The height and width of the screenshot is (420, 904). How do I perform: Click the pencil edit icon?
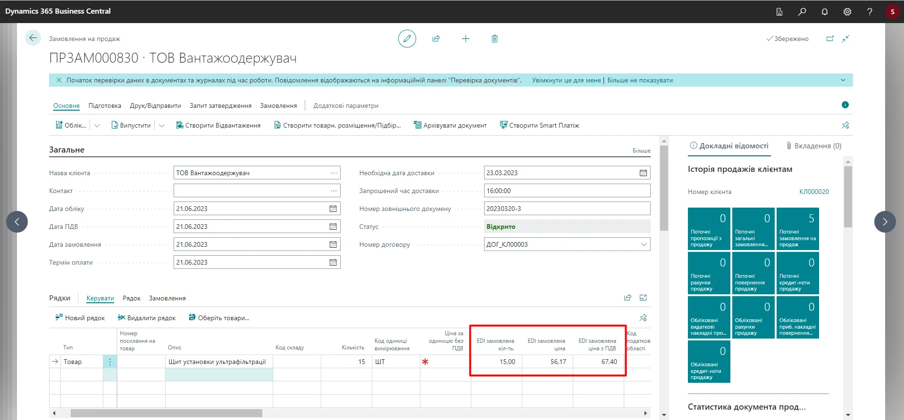407,39
